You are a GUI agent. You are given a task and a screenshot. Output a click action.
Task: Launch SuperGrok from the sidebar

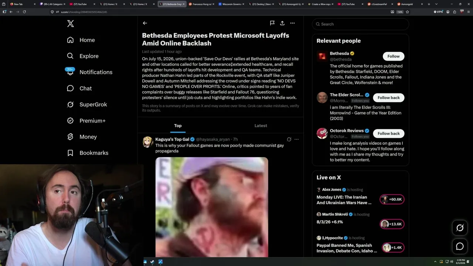[87, 105]
